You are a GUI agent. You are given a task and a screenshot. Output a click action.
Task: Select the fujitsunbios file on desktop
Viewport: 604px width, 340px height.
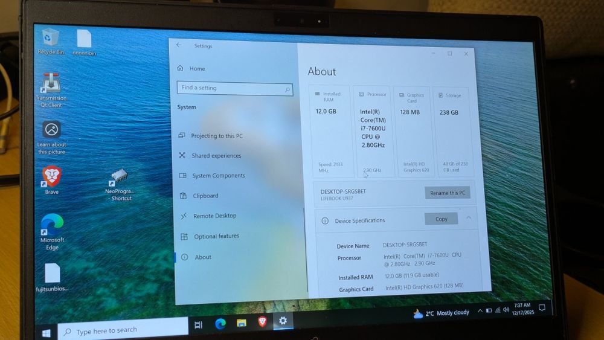(x=52, y=278)
